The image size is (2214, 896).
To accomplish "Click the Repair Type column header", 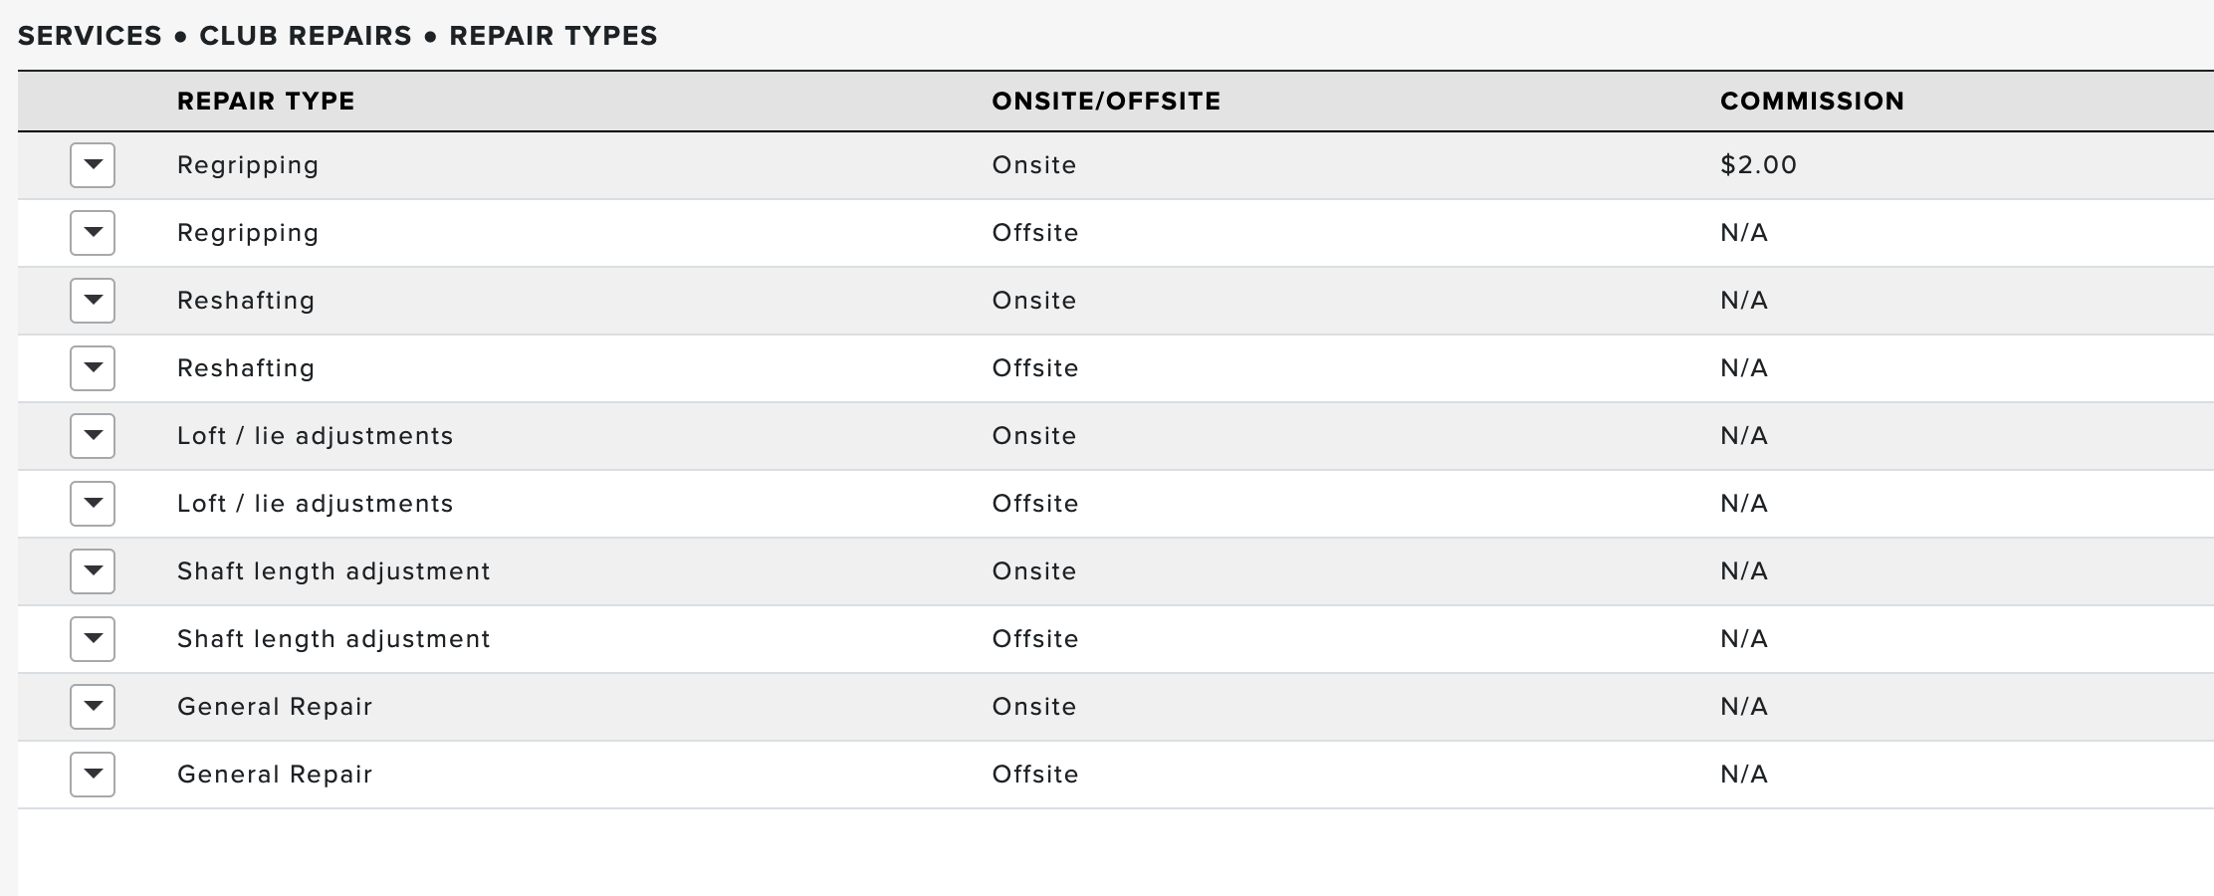I will (266, 102).
